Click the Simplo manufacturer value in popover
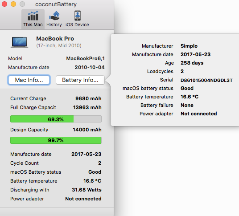Image resolution: width=239 pixels, height=216 pixels. point(189,46)
